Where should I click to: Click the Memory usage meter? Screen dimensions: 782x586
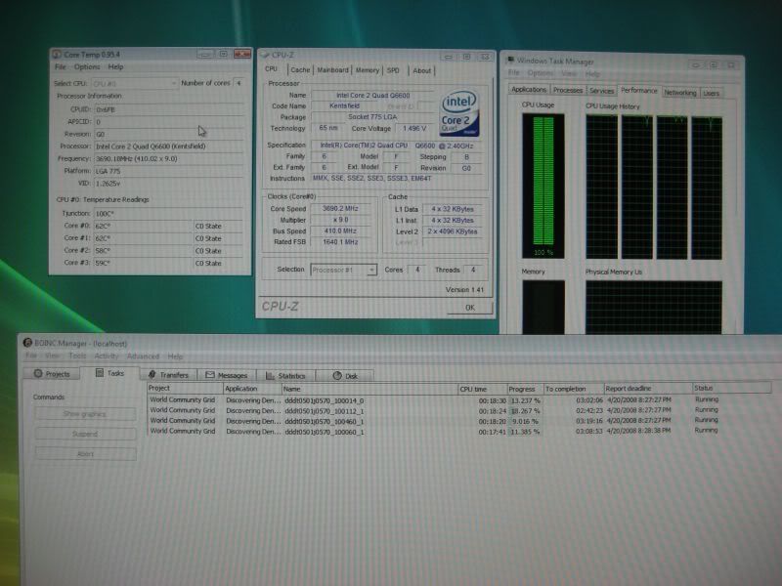543,307
